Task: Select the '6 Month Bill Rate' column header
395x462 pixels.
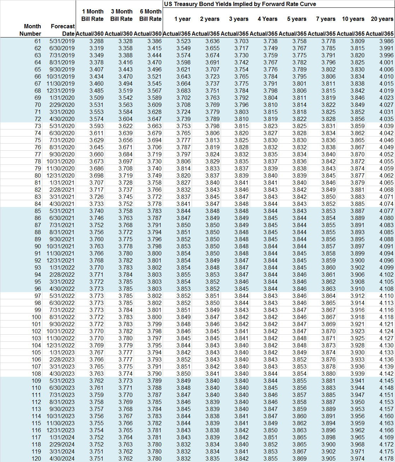Action: (150, 15)
